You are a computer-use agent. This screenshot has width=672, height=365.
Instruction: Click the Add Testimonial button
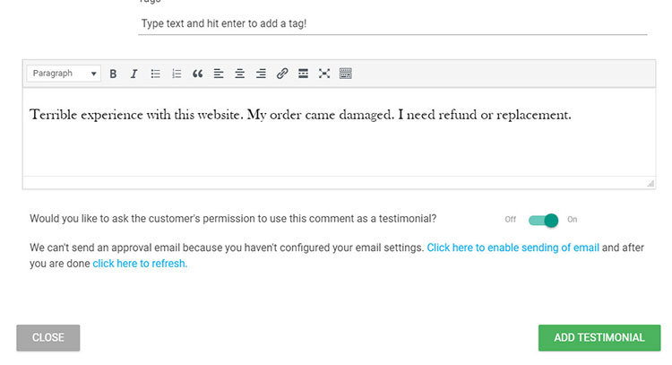tap(599, 337)
